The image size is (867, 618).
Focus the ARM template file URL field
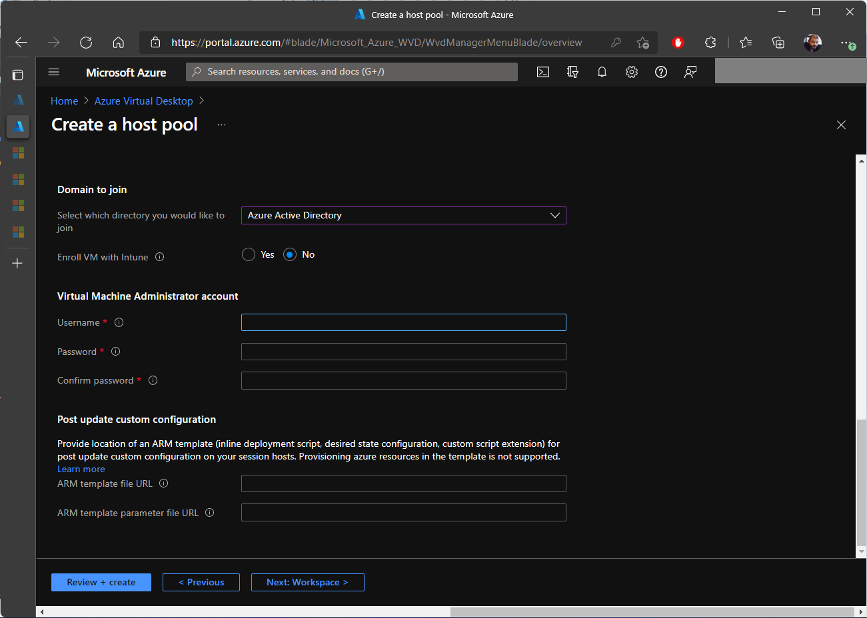(404, 483)
